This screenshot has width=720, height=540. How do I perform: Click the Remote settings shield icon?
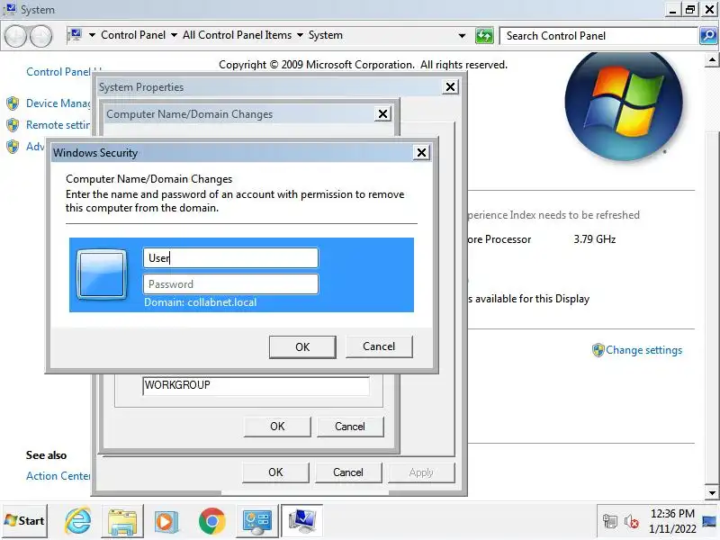coord(13,125)
